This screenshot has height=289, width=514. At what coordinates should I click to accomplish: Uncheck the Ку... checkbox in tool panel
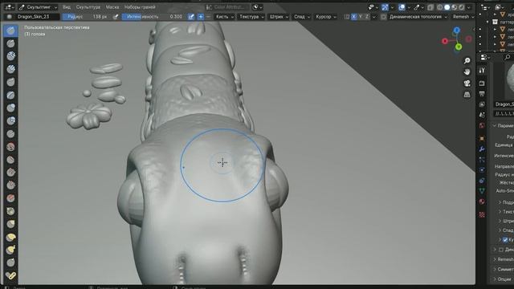point(505,240)
